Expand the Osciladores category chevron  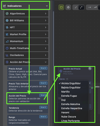[46, 55]
